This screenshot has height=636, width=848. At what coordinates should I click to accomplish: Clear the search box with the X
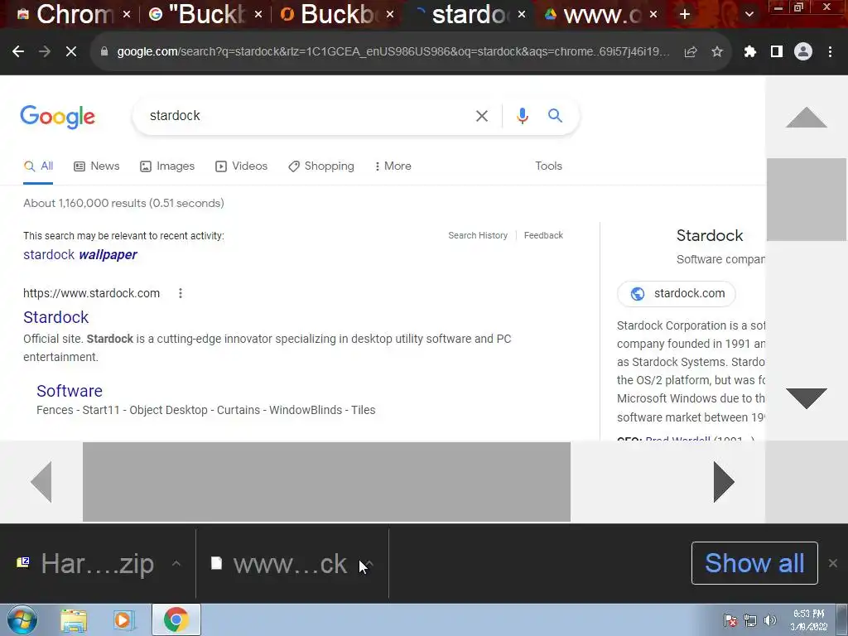[481, 116]
